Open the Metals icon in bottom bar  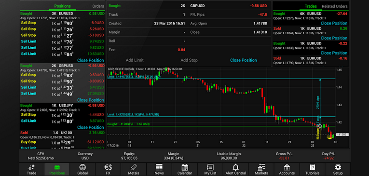(x=134, y=167)
